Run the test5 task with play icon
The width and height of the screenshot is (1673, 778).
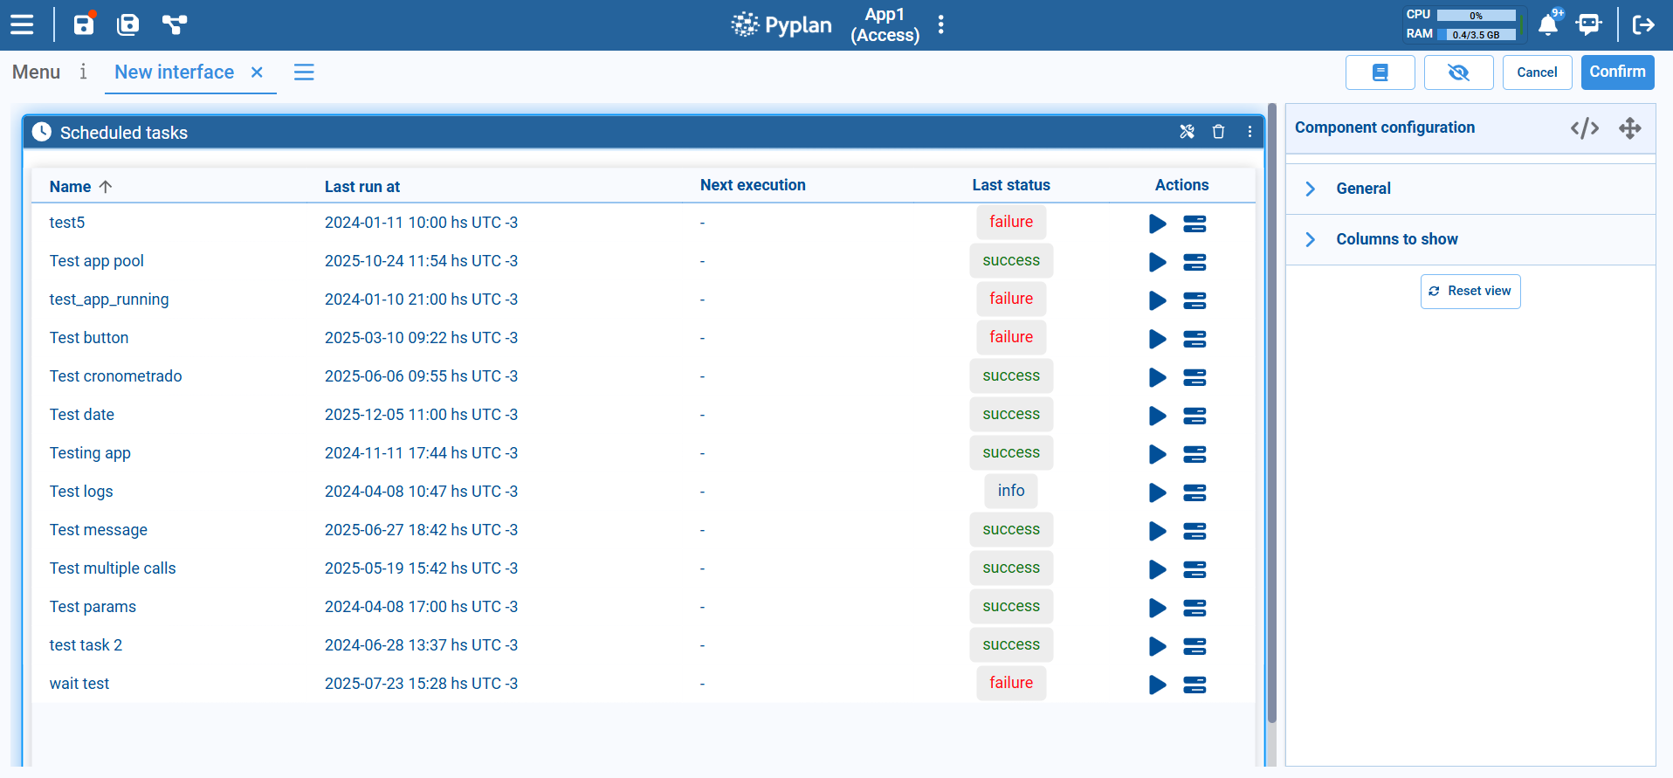coord(1157,224)
